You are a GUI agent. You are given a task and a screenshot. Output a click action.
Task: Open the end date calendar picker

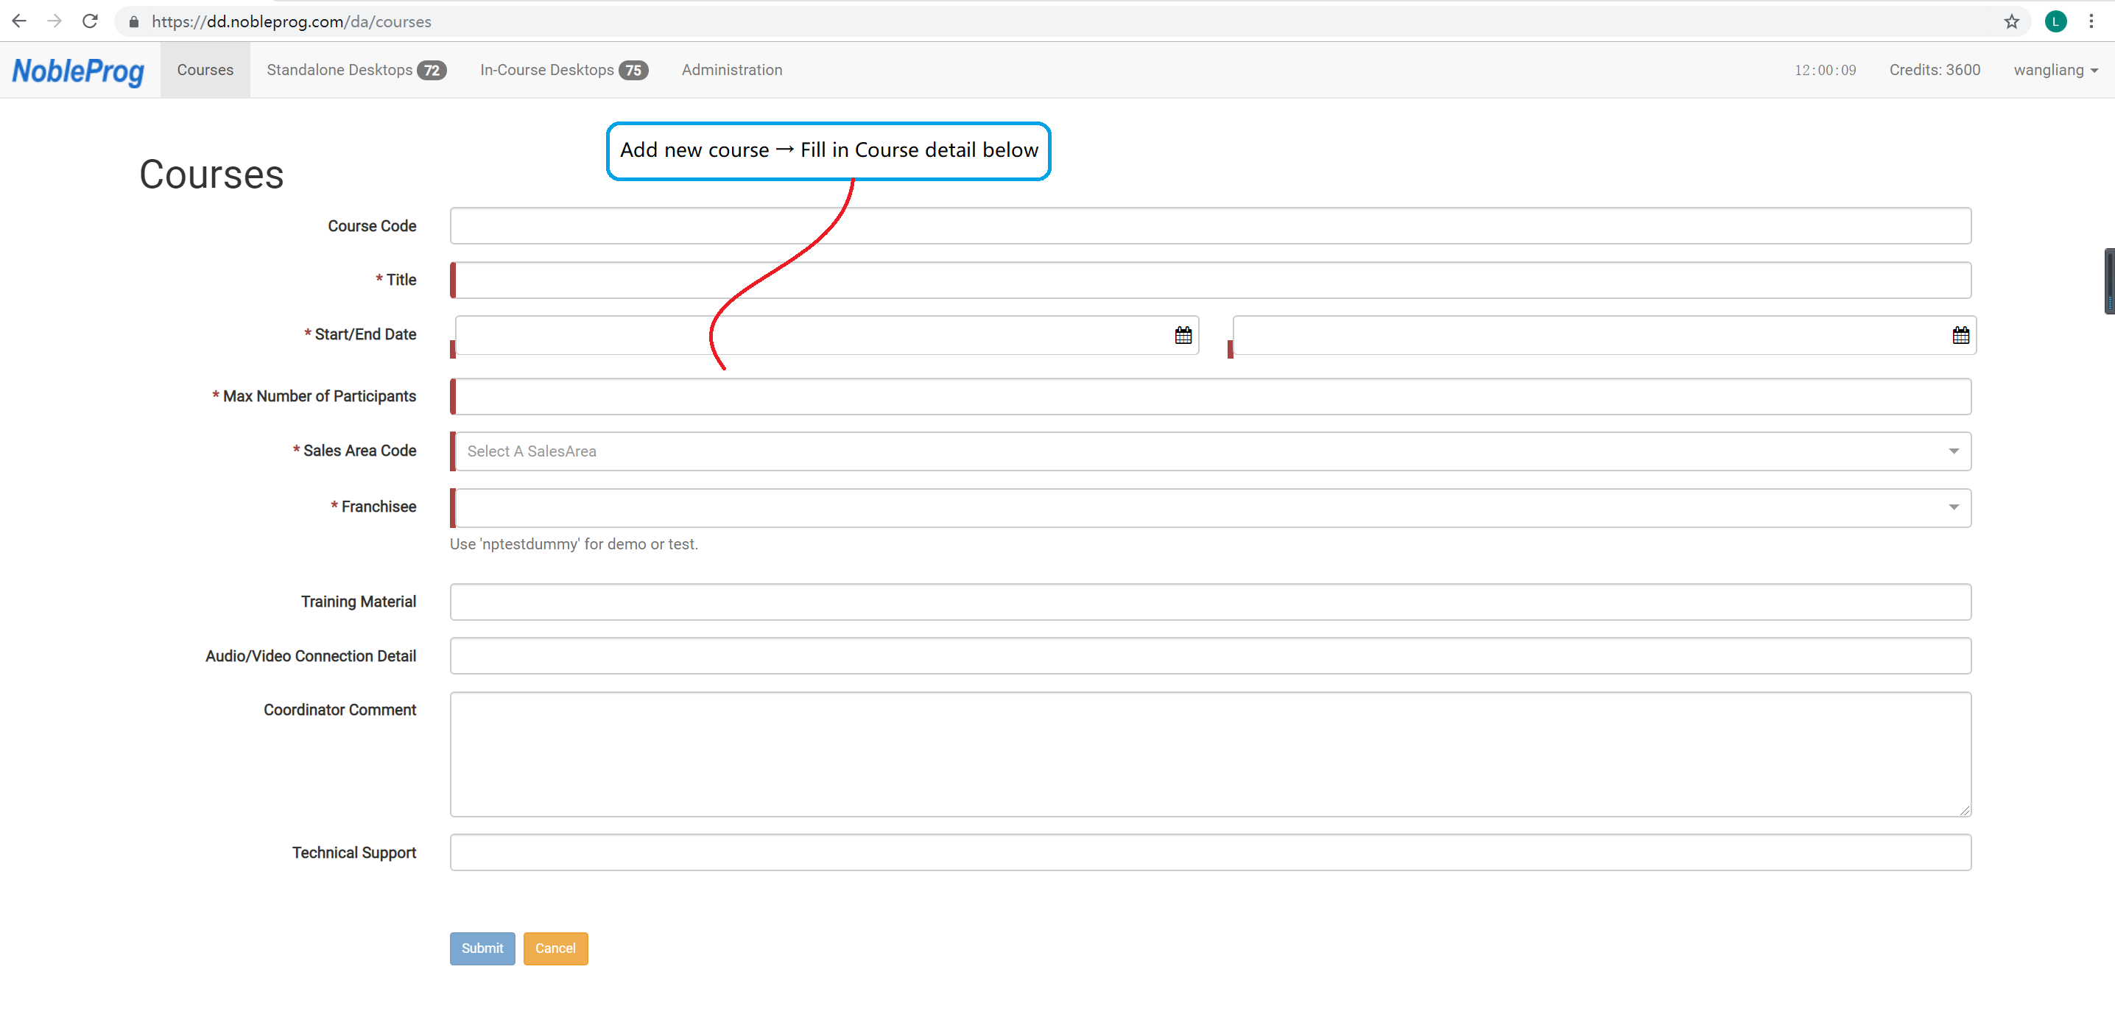click(x=1960, y=335)
